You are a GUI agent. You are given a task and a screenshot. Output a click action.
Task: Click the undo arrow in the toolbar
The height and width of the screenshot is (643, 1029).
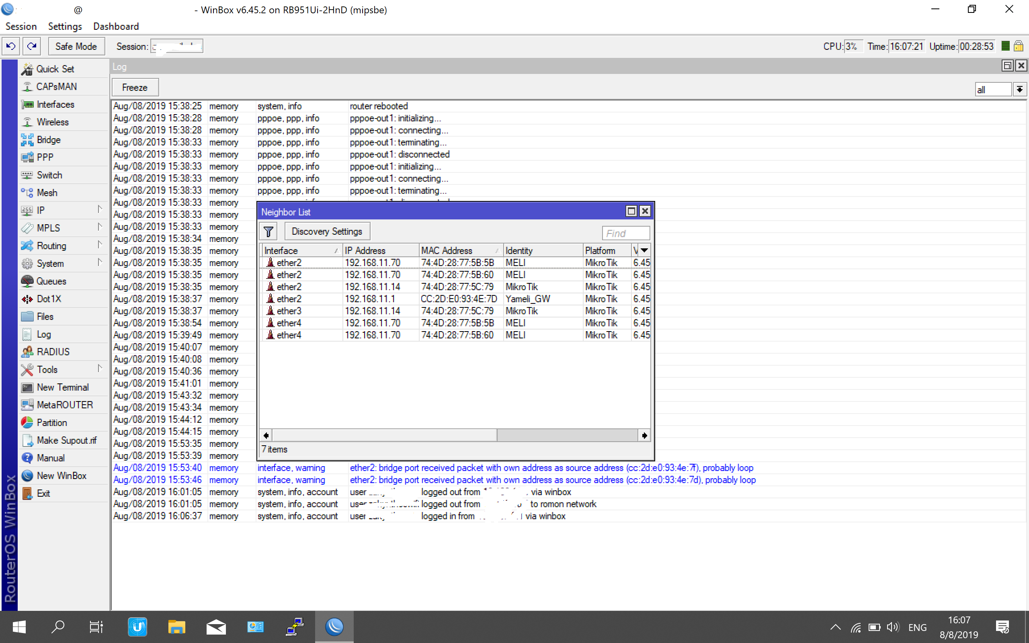(10, 46)
